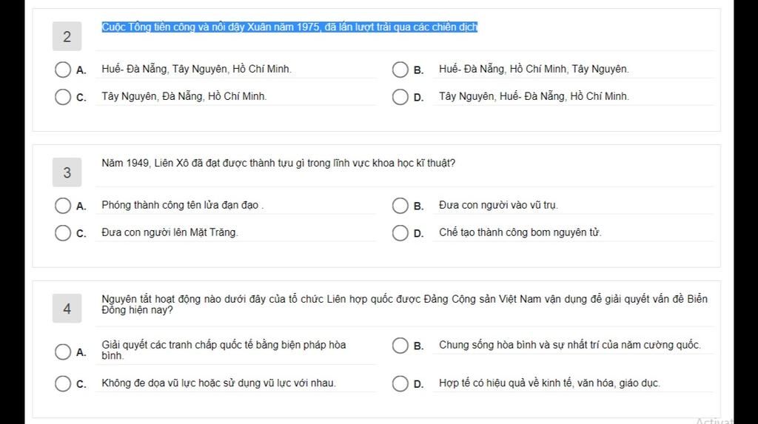Click the question number 4 badge
This screenshot has width=758, height=424.
click(x=67, y=309)
